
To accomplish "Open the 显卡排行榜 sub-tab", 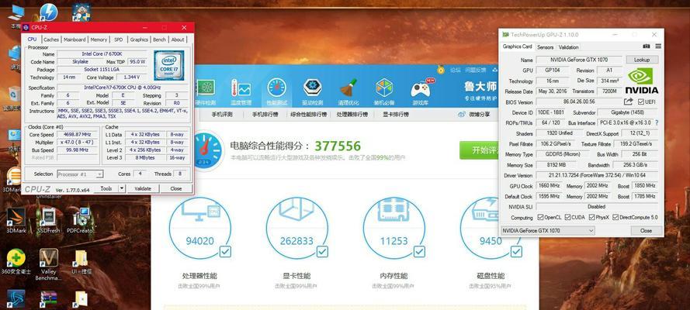I will coord(396,115).
